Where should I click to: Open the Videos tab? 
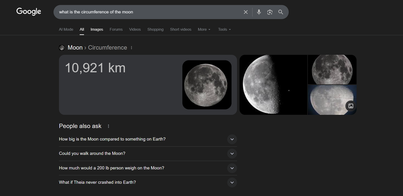point(135,29)
